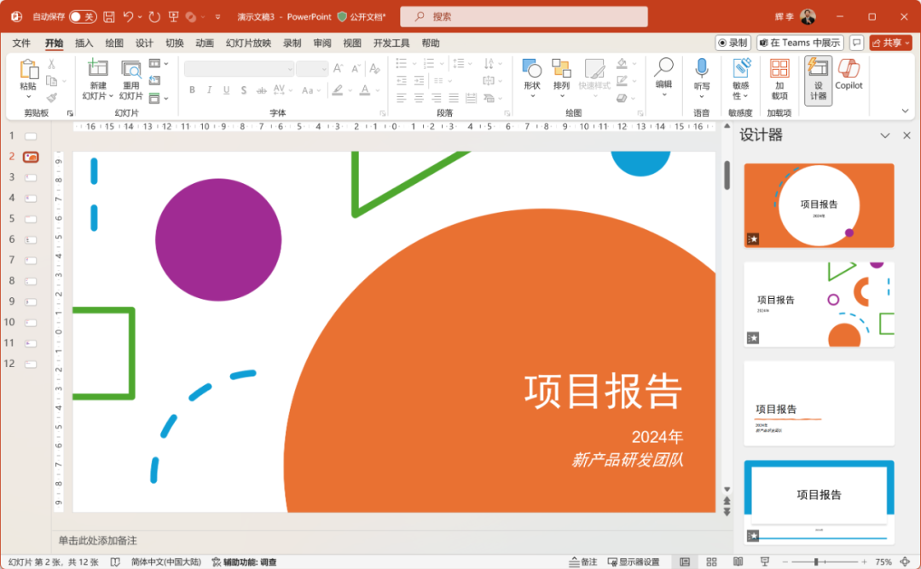This screenshot has width=921, height=569.
Task: Switch to Reading view icon
Action: coord(739,562)
